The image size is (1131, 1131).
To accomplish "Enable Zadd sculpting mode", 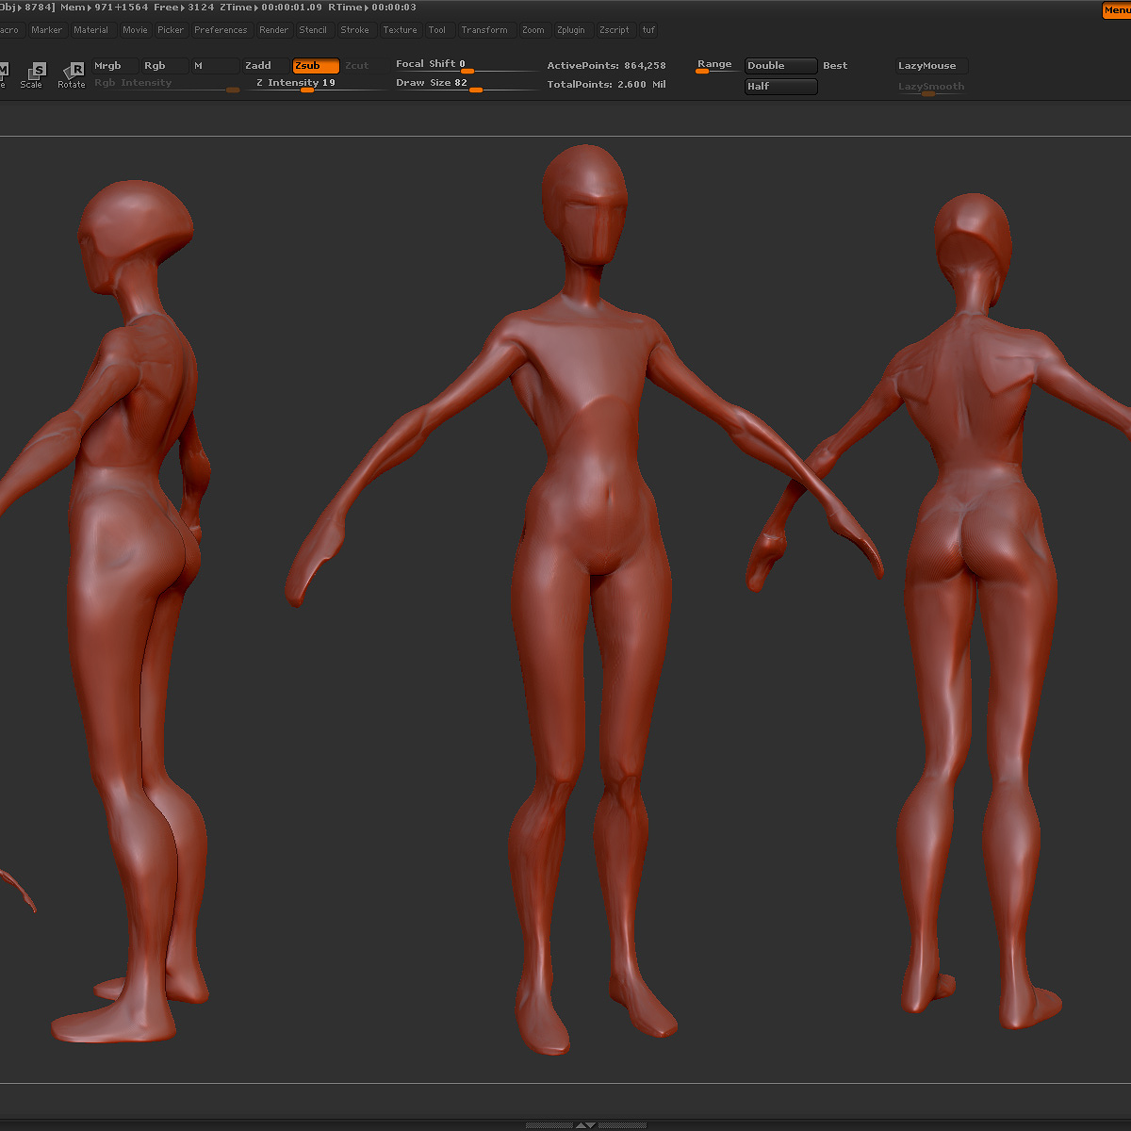I will tap(258, 66).
